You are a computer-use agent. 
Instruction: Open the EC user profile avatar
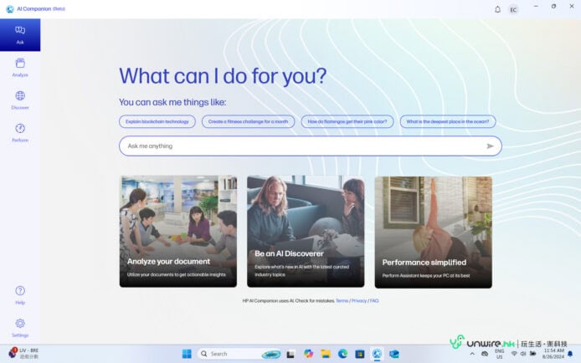(513, 9)
